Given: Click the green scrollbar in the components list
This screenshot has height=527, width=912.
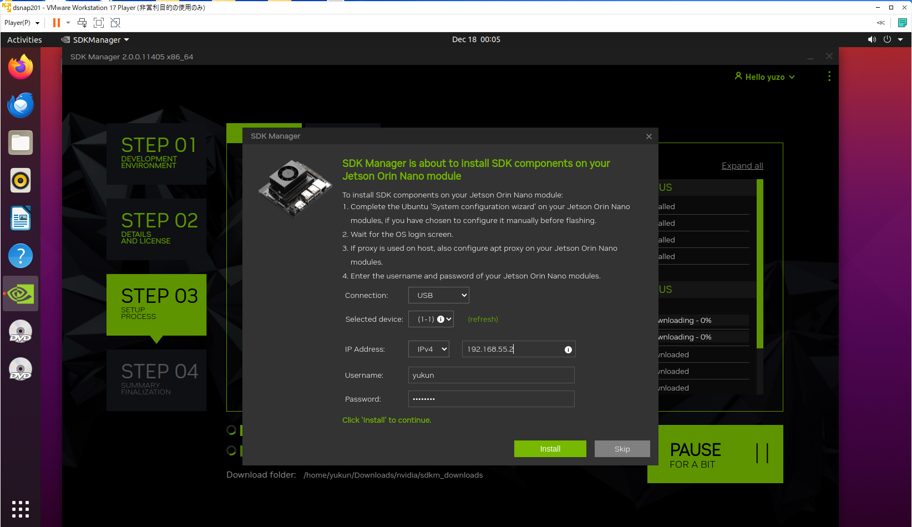Looking at the screenshot, I should [x=760, y=263].
